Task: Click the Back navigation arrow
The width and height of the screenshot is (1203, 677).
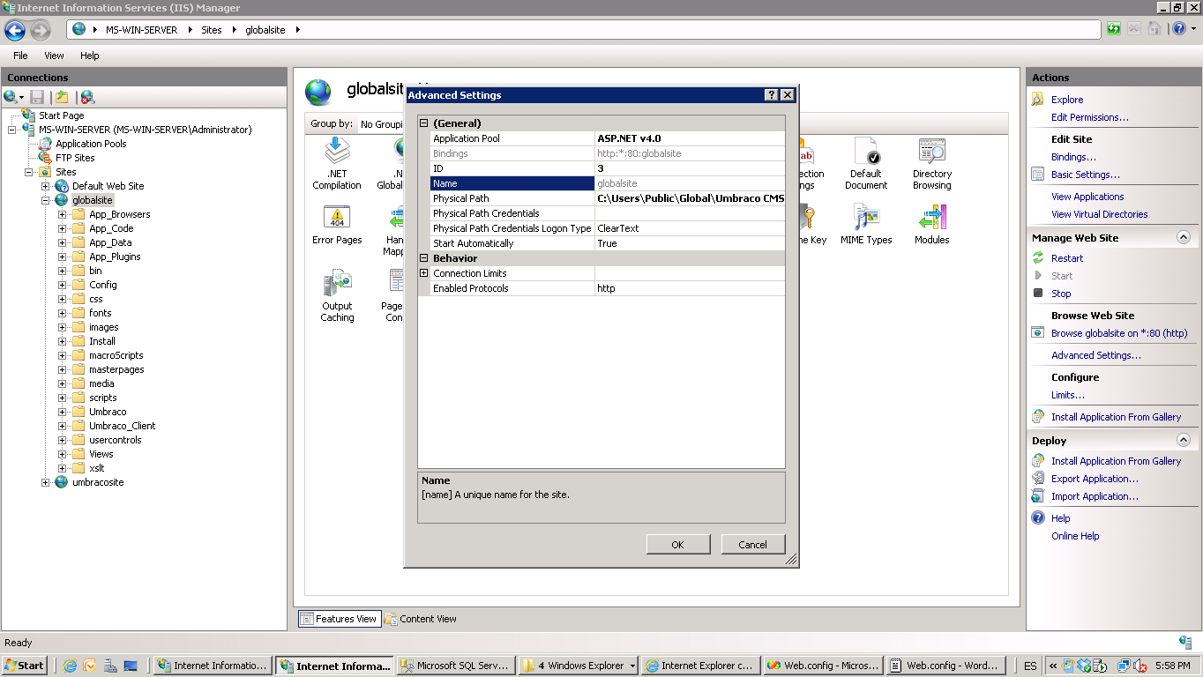Action: click(15, 30)
